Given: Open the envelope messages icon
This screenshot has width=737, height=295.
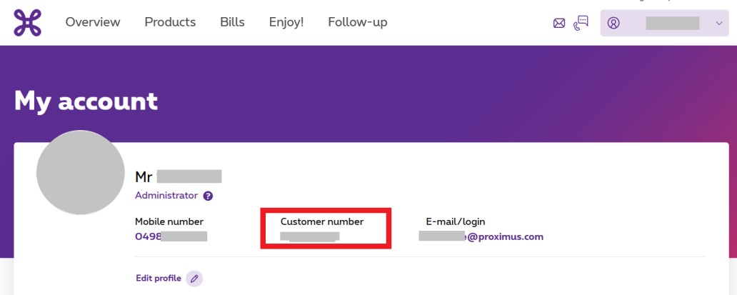Looking at the screenshot, I should click(x=559, y=23).
